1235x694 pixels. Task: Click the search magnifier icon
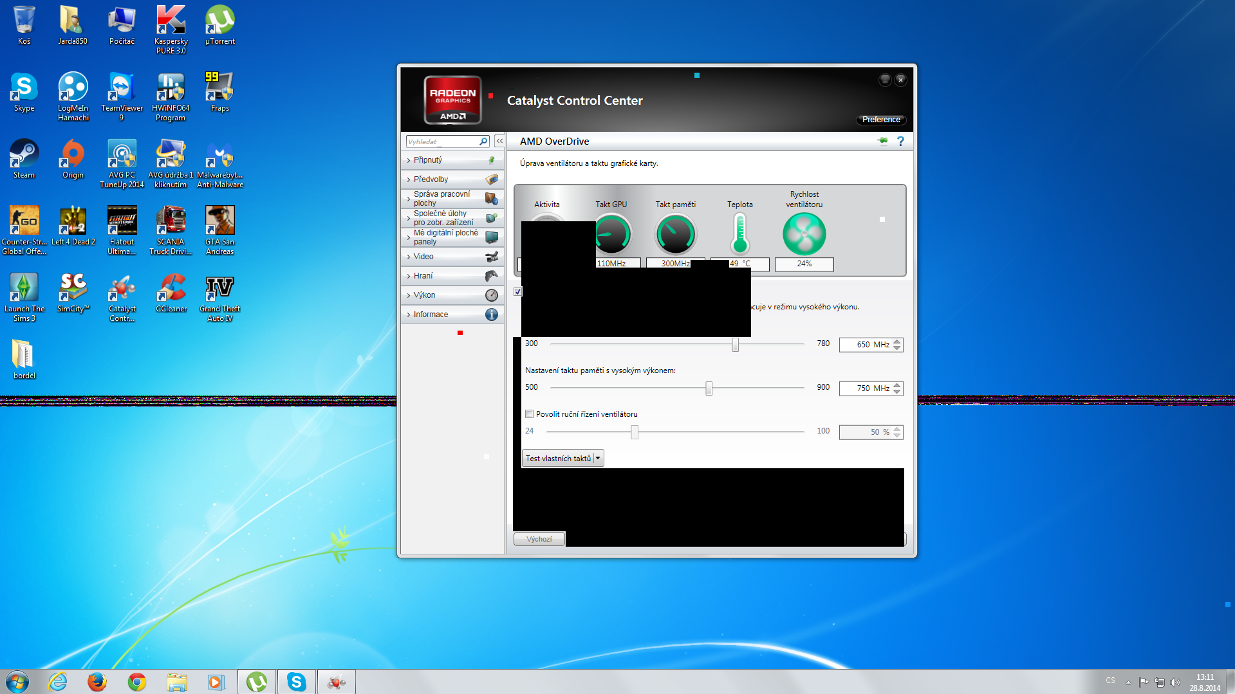(483, 142)
